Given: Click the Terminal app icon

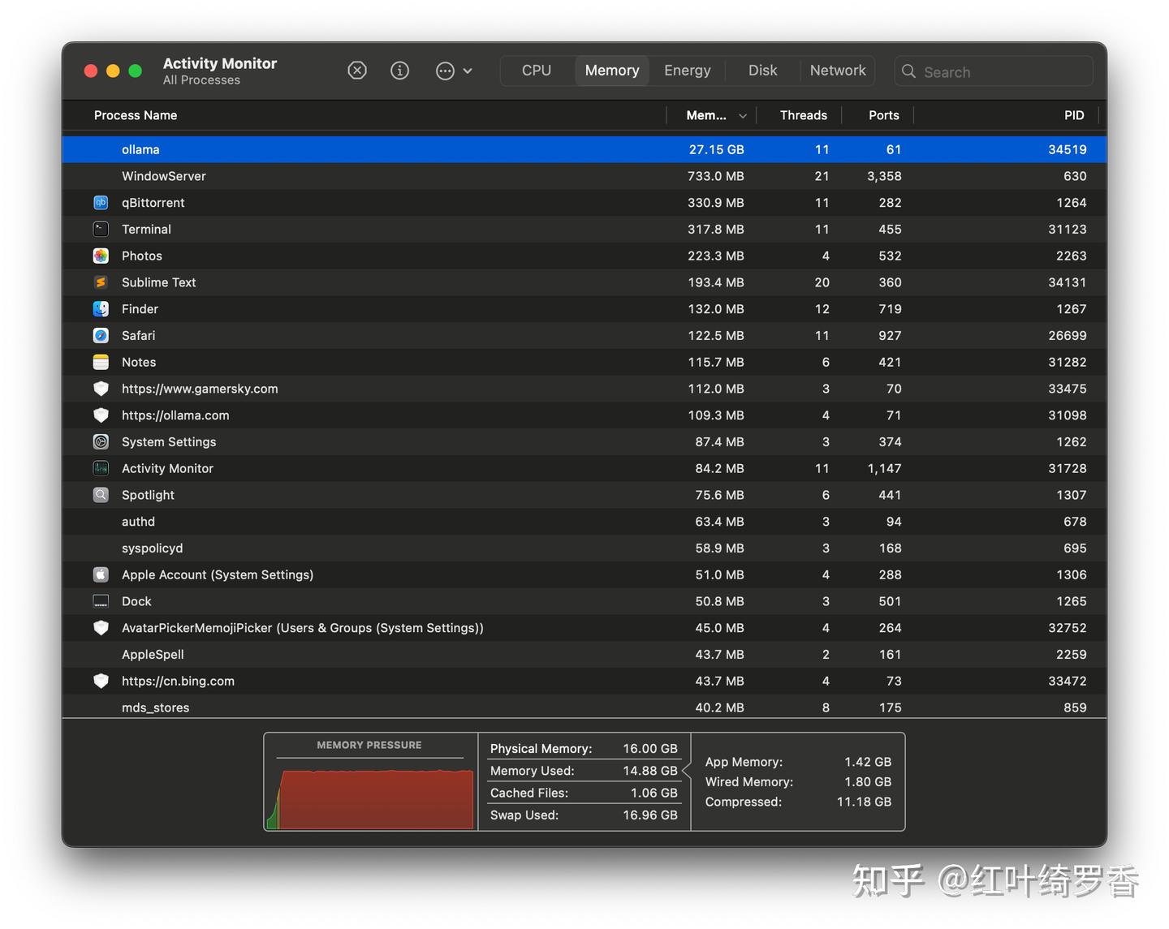Looking at the screenshot, I should pos(101,230).
